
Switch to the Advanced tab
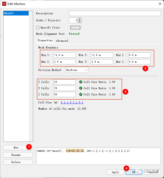62,41
